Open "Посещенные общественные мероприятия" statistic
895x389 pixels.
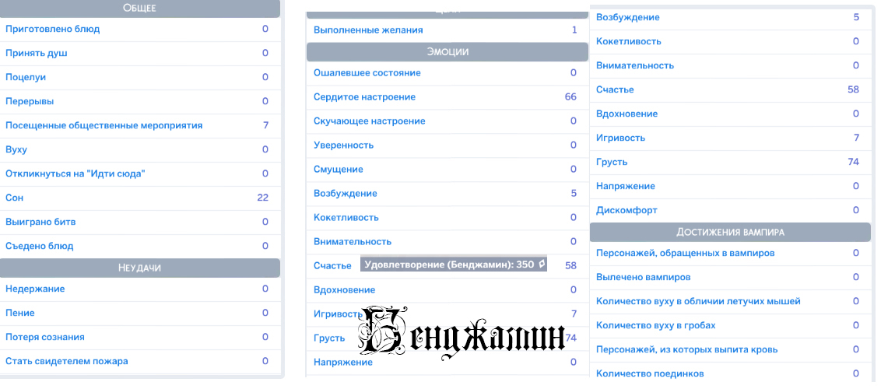click(x=140, y=125)
